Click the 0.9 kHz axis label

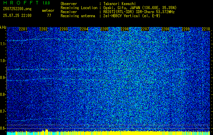pos(3,78)
